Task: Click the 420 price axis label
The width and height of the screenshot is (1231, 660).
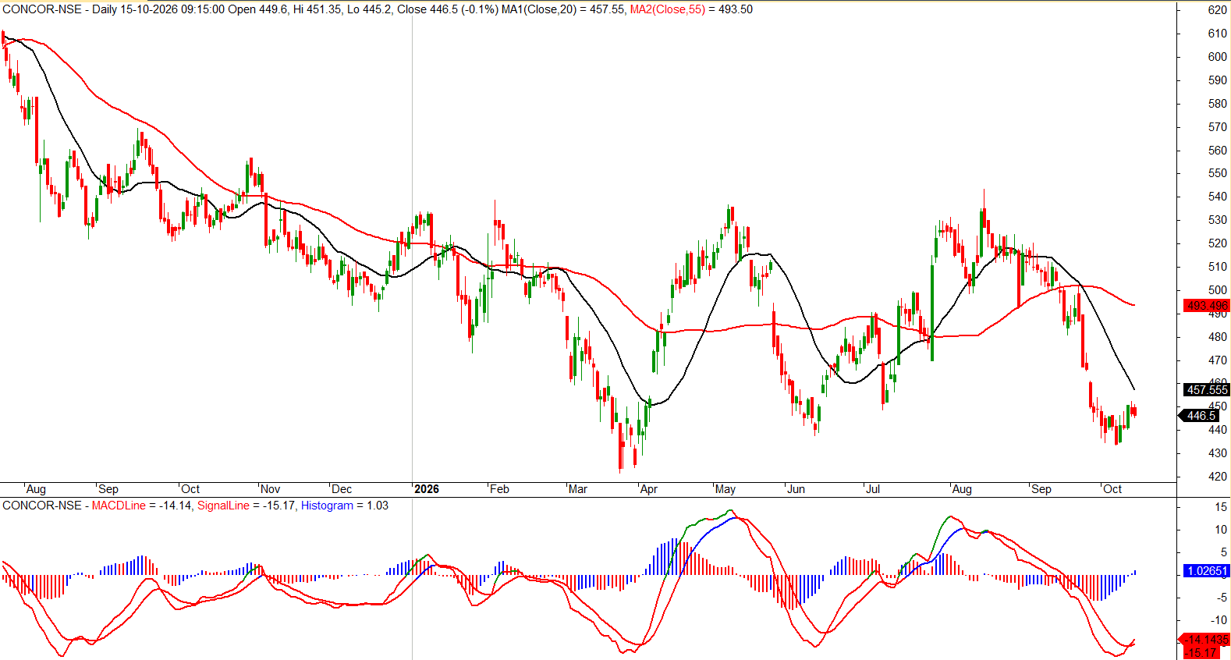Action: coord(1217,477)
